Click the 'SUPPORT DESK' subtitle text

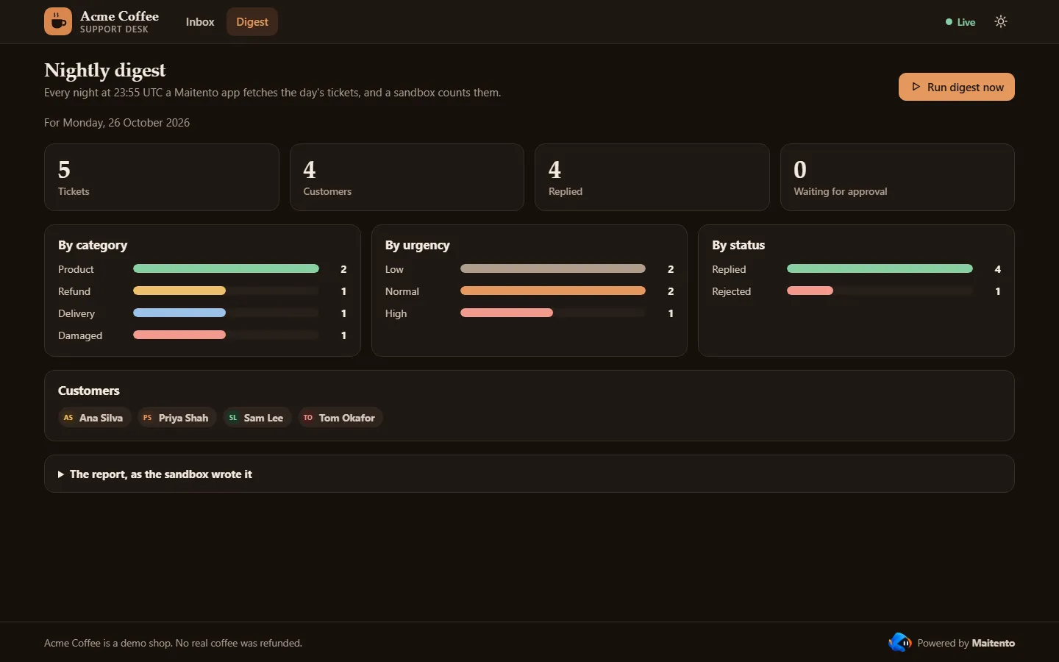114,29
